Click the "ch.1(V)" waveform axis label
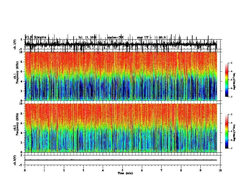 coord(15,44)
